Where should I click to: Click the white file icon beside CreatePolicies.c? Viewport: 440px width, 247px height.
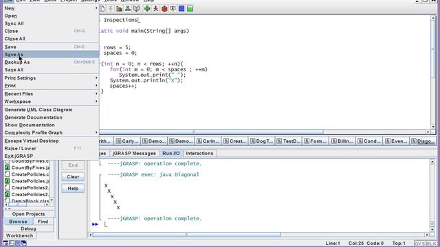click(8, 174)
